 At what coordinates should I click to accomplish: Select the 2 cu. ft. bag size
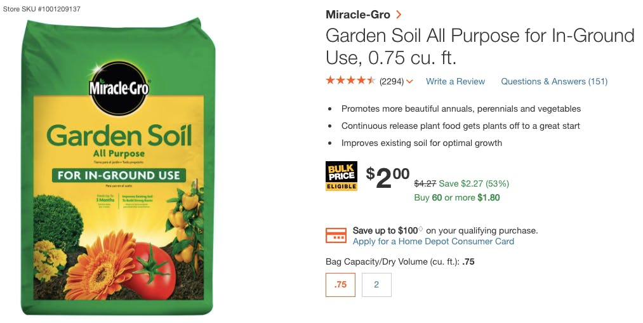[376, 285]
